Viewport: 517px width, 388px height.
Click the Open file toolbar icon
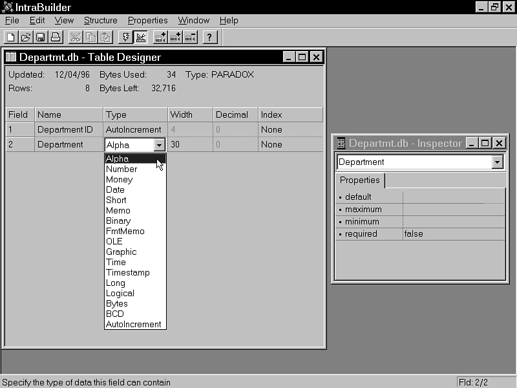tap(25, 37)
